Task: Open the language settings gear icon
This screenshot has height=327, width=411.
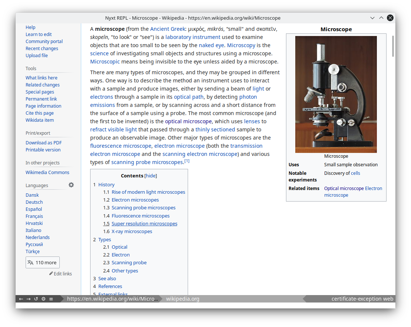Action: click(71, 185)
